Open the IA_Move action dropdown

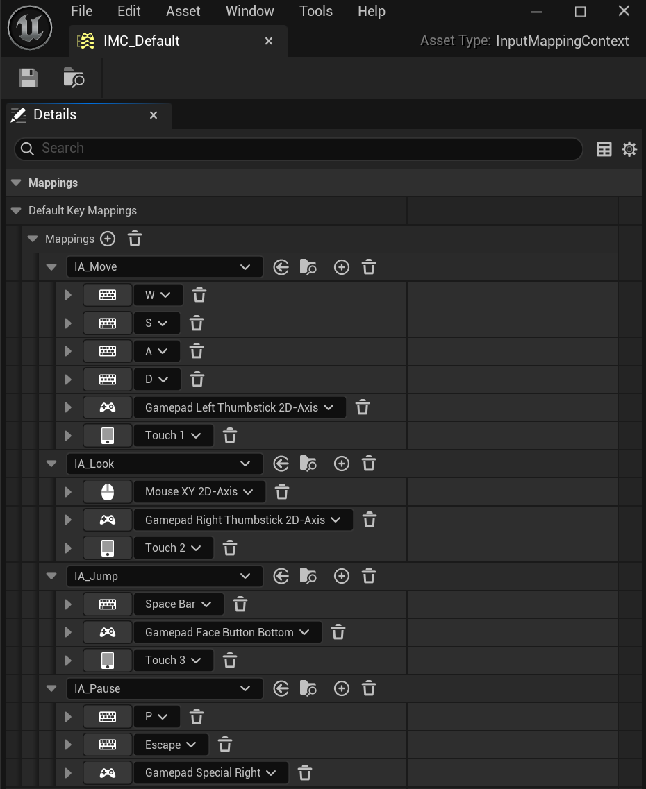[165, 266]
